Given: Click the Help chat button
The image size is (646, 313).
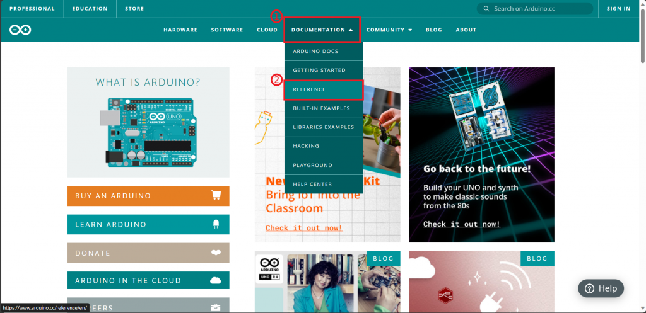Looking at the screenshot, I should click(x=601, y=288).
